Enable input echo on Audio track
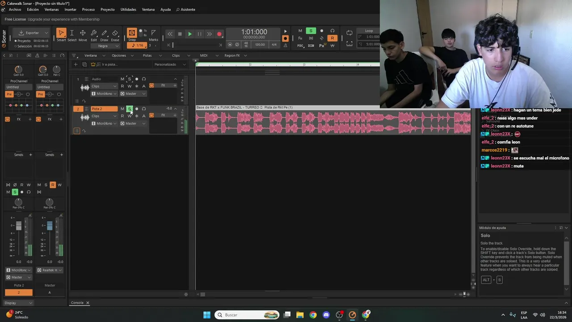572x322 pixels. [144, 79]
